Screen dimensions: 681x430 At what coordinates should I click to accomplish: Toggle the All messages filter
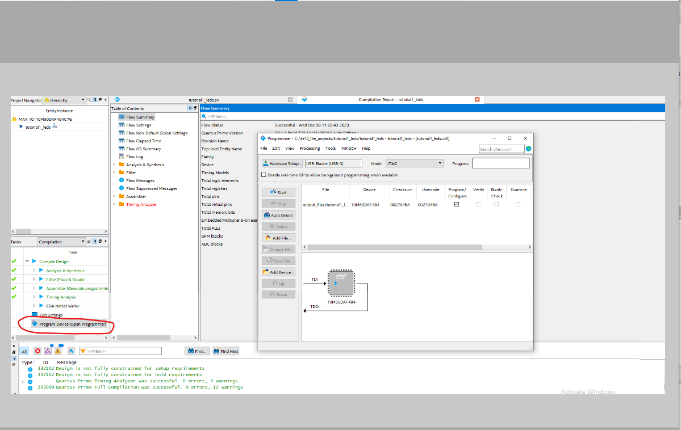point(24,351)
